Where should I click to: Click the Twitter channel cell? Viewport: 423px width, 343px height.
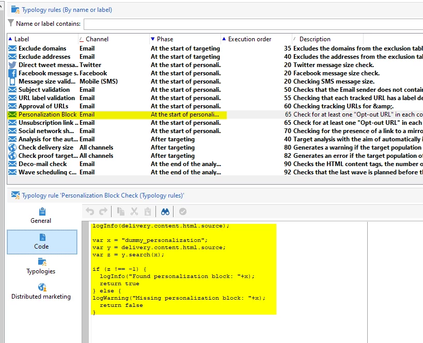90,65
